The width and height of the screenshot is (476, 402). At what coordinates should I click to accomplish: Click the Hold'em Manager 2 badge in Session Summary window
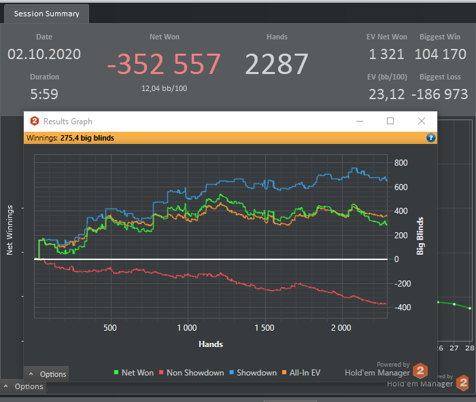(463, 382)
